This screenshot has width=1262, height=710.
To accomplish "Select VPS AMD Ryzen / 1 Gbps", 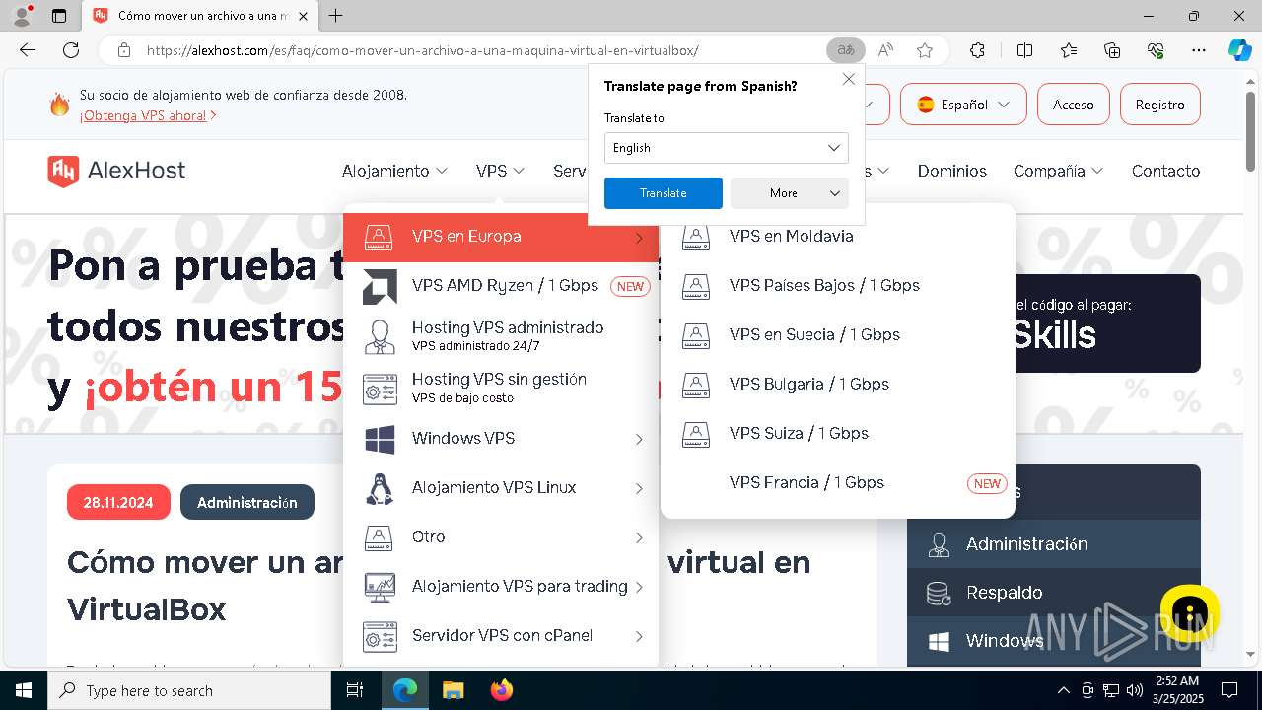I will pos(501,286).
